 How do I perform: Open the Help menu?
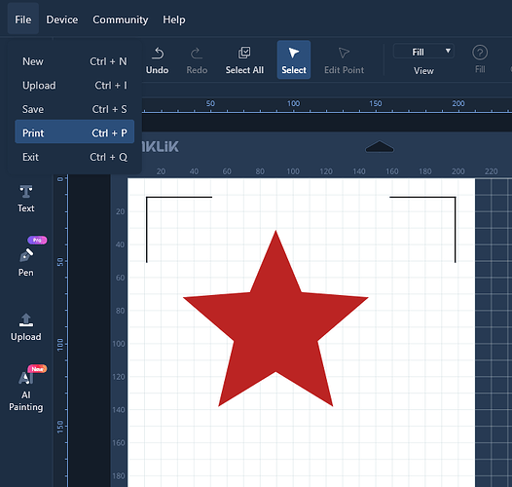point(174,19)
